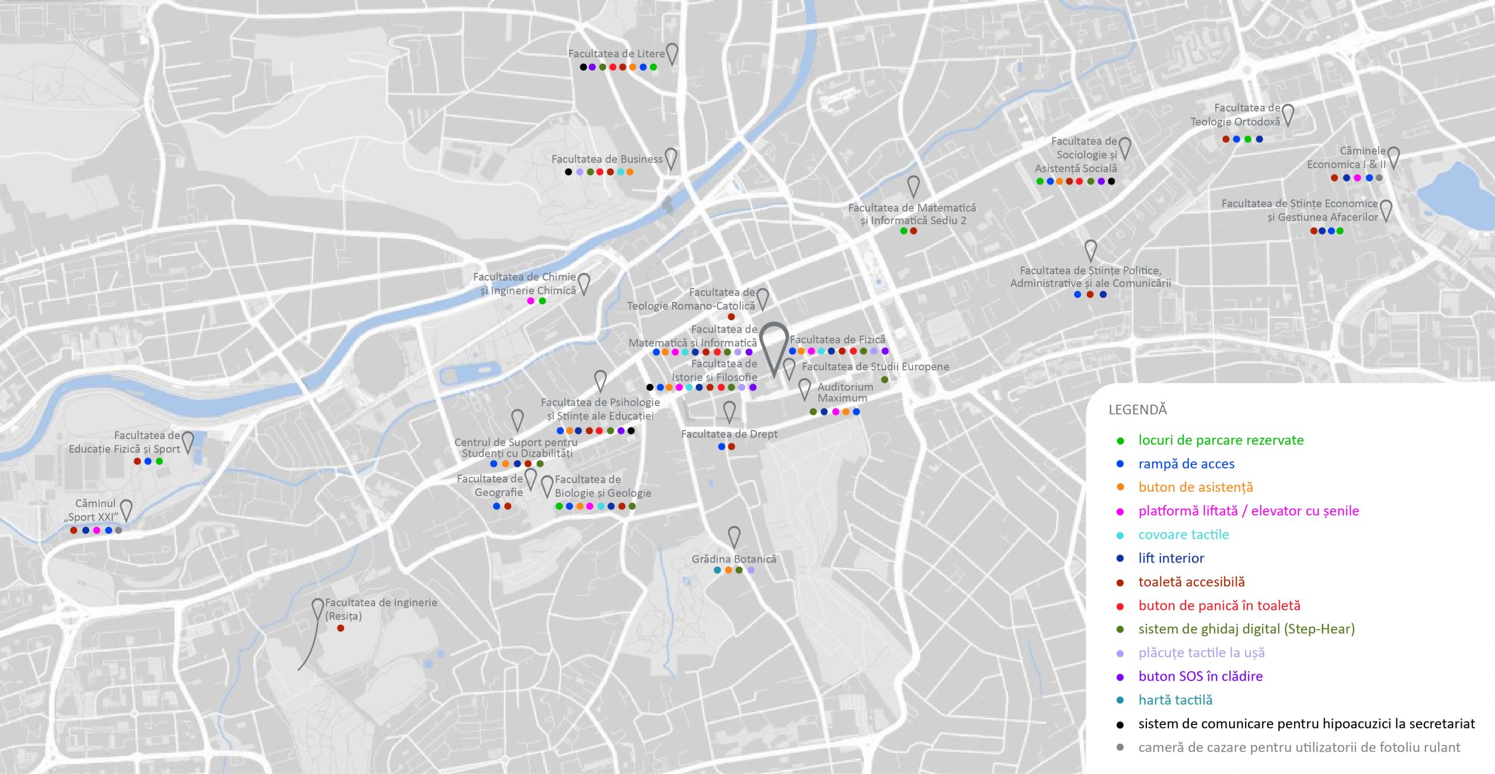Screen dimensions: 1495x774
Task: Click the Auditorium Maximum map pin
Action: 804,388
